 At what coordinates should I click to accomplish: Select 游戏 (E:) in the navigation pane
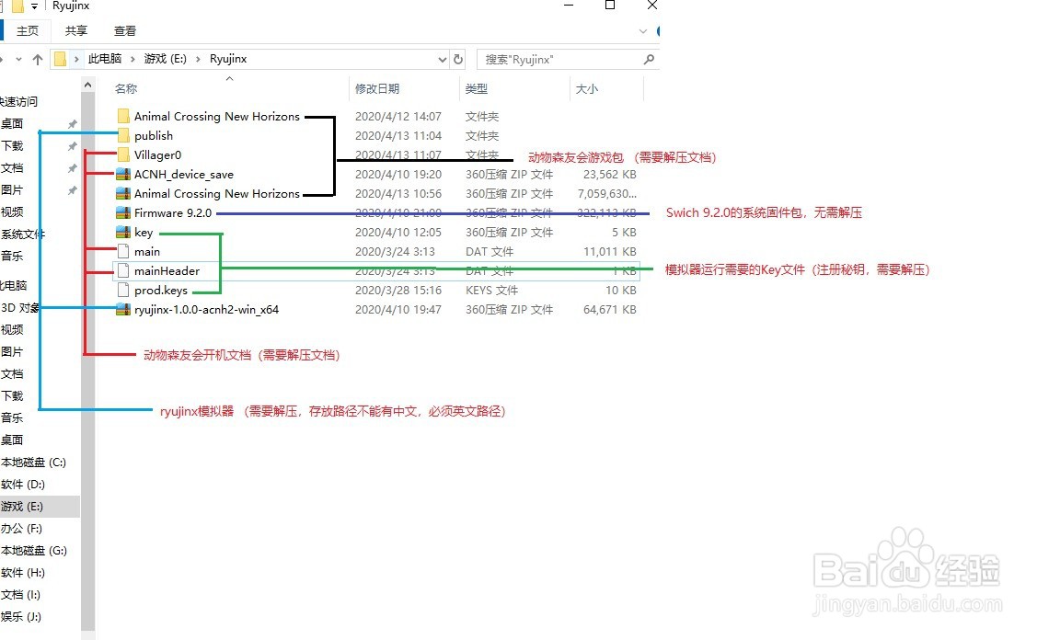click(40, 506)
